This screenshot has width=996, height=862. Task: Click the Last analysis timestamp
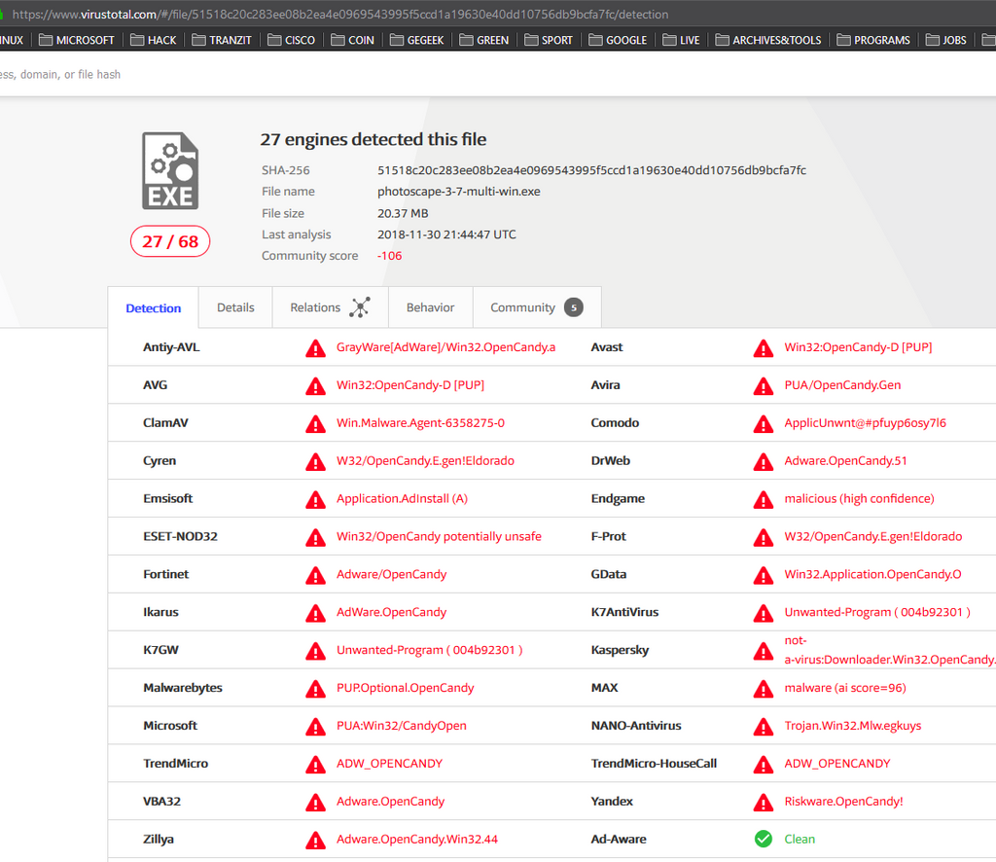446,234
